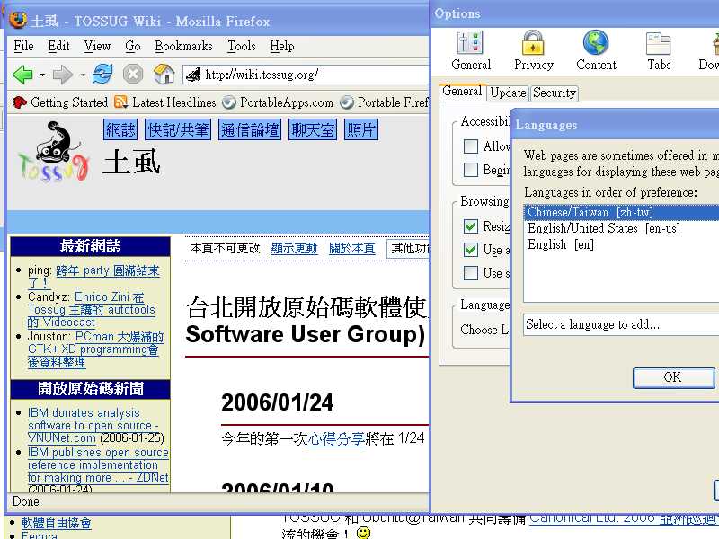Click OK in the Languages dialog

click(673, 377)
